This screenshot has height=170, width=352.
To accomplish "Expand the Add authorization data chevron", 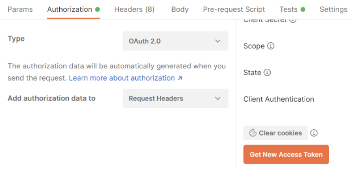I will 218,98.
